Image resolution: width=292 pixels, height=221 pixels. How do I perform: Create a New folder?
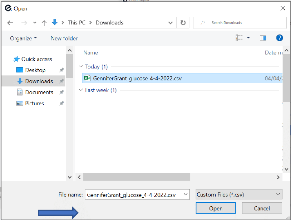click(x=64, y=38)
